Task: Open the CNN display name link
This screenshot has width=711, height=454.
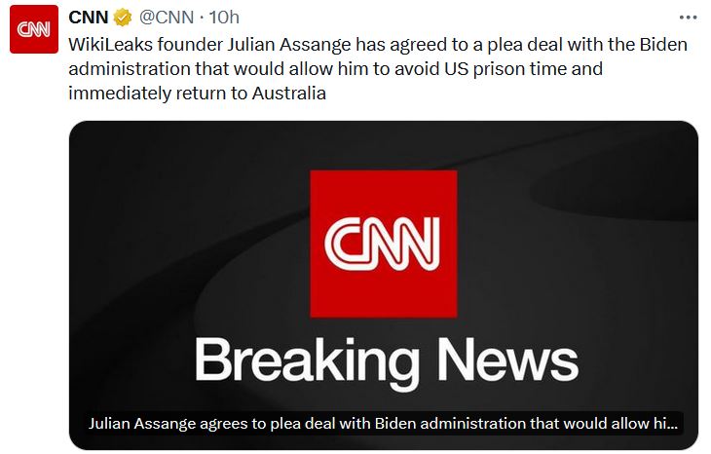Action: [88, 19]
